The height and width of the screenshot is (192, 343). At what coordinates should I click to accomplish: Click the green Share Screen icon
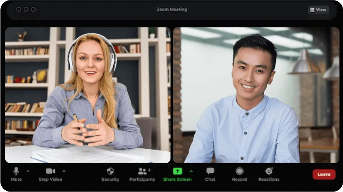pos(177,171)
